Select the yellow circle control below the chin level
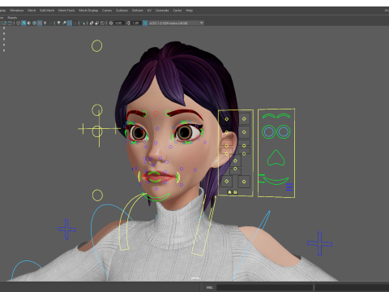The image size is (389, 292). pos(97,195)
